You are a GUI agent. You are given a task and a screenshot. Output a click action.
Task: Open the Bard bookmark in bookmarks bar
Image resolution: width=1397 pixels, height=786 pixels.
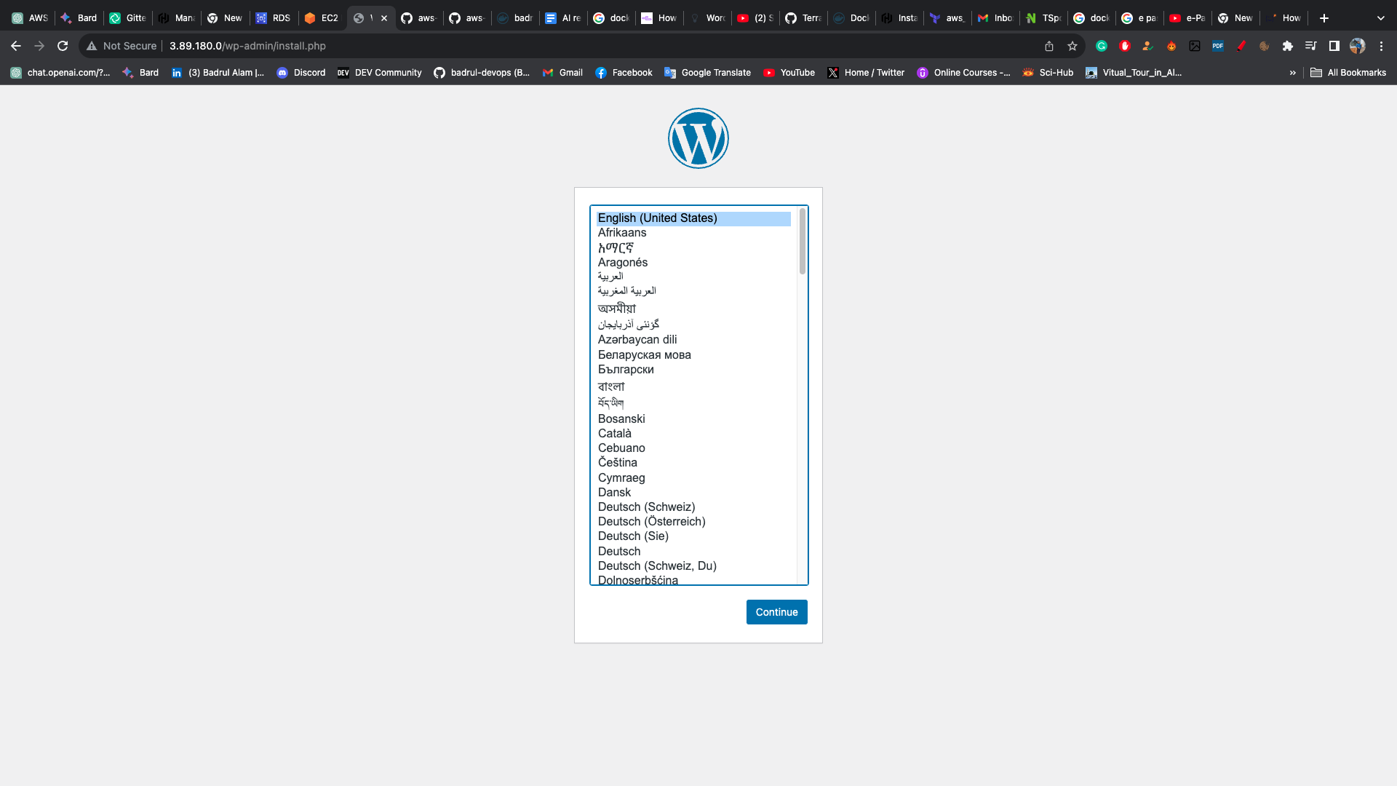[x=140, y=73]
